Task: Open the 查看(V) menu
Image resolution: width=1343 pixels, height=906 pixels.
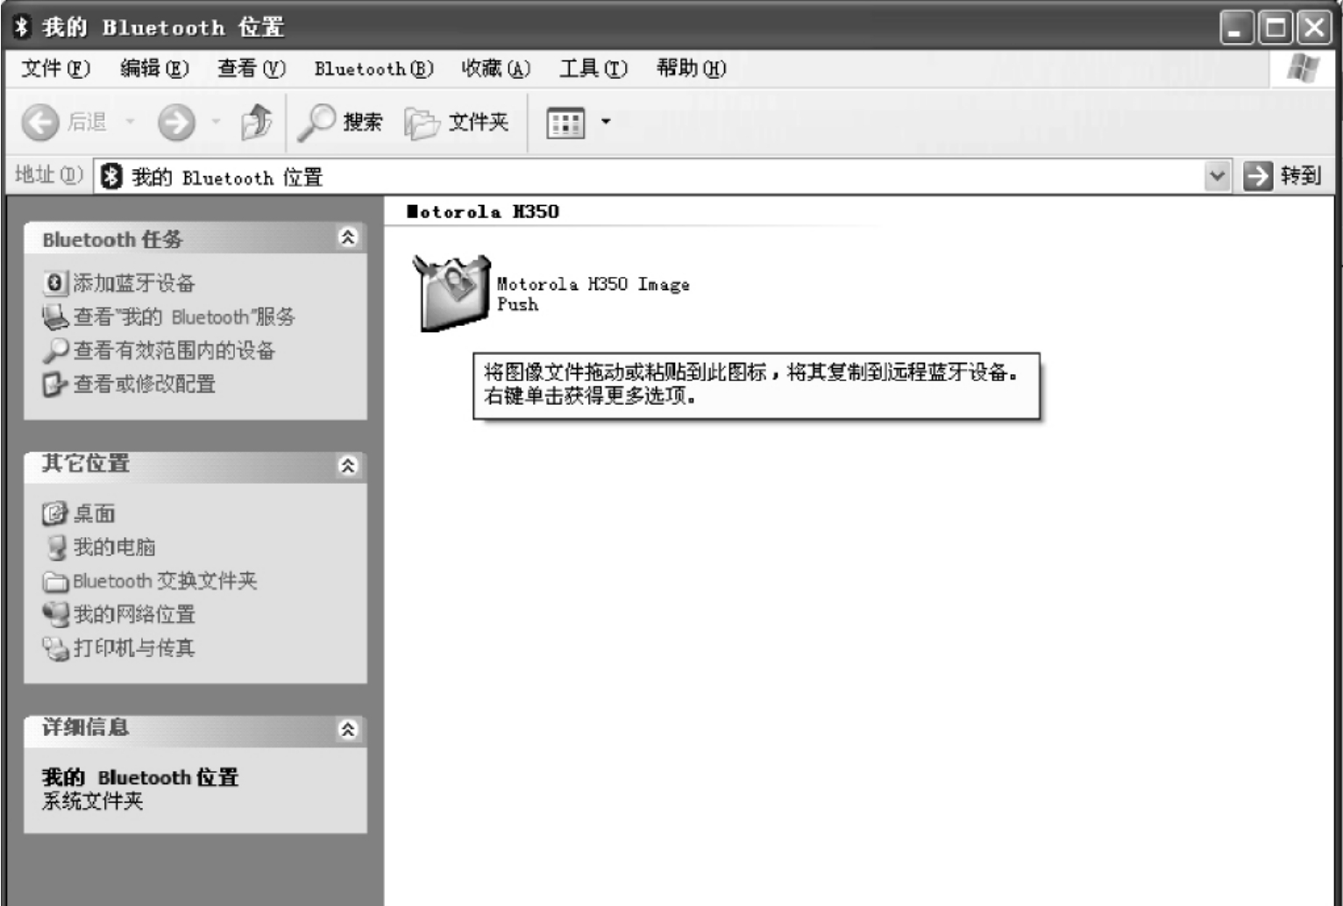Action: pos(252,68)
